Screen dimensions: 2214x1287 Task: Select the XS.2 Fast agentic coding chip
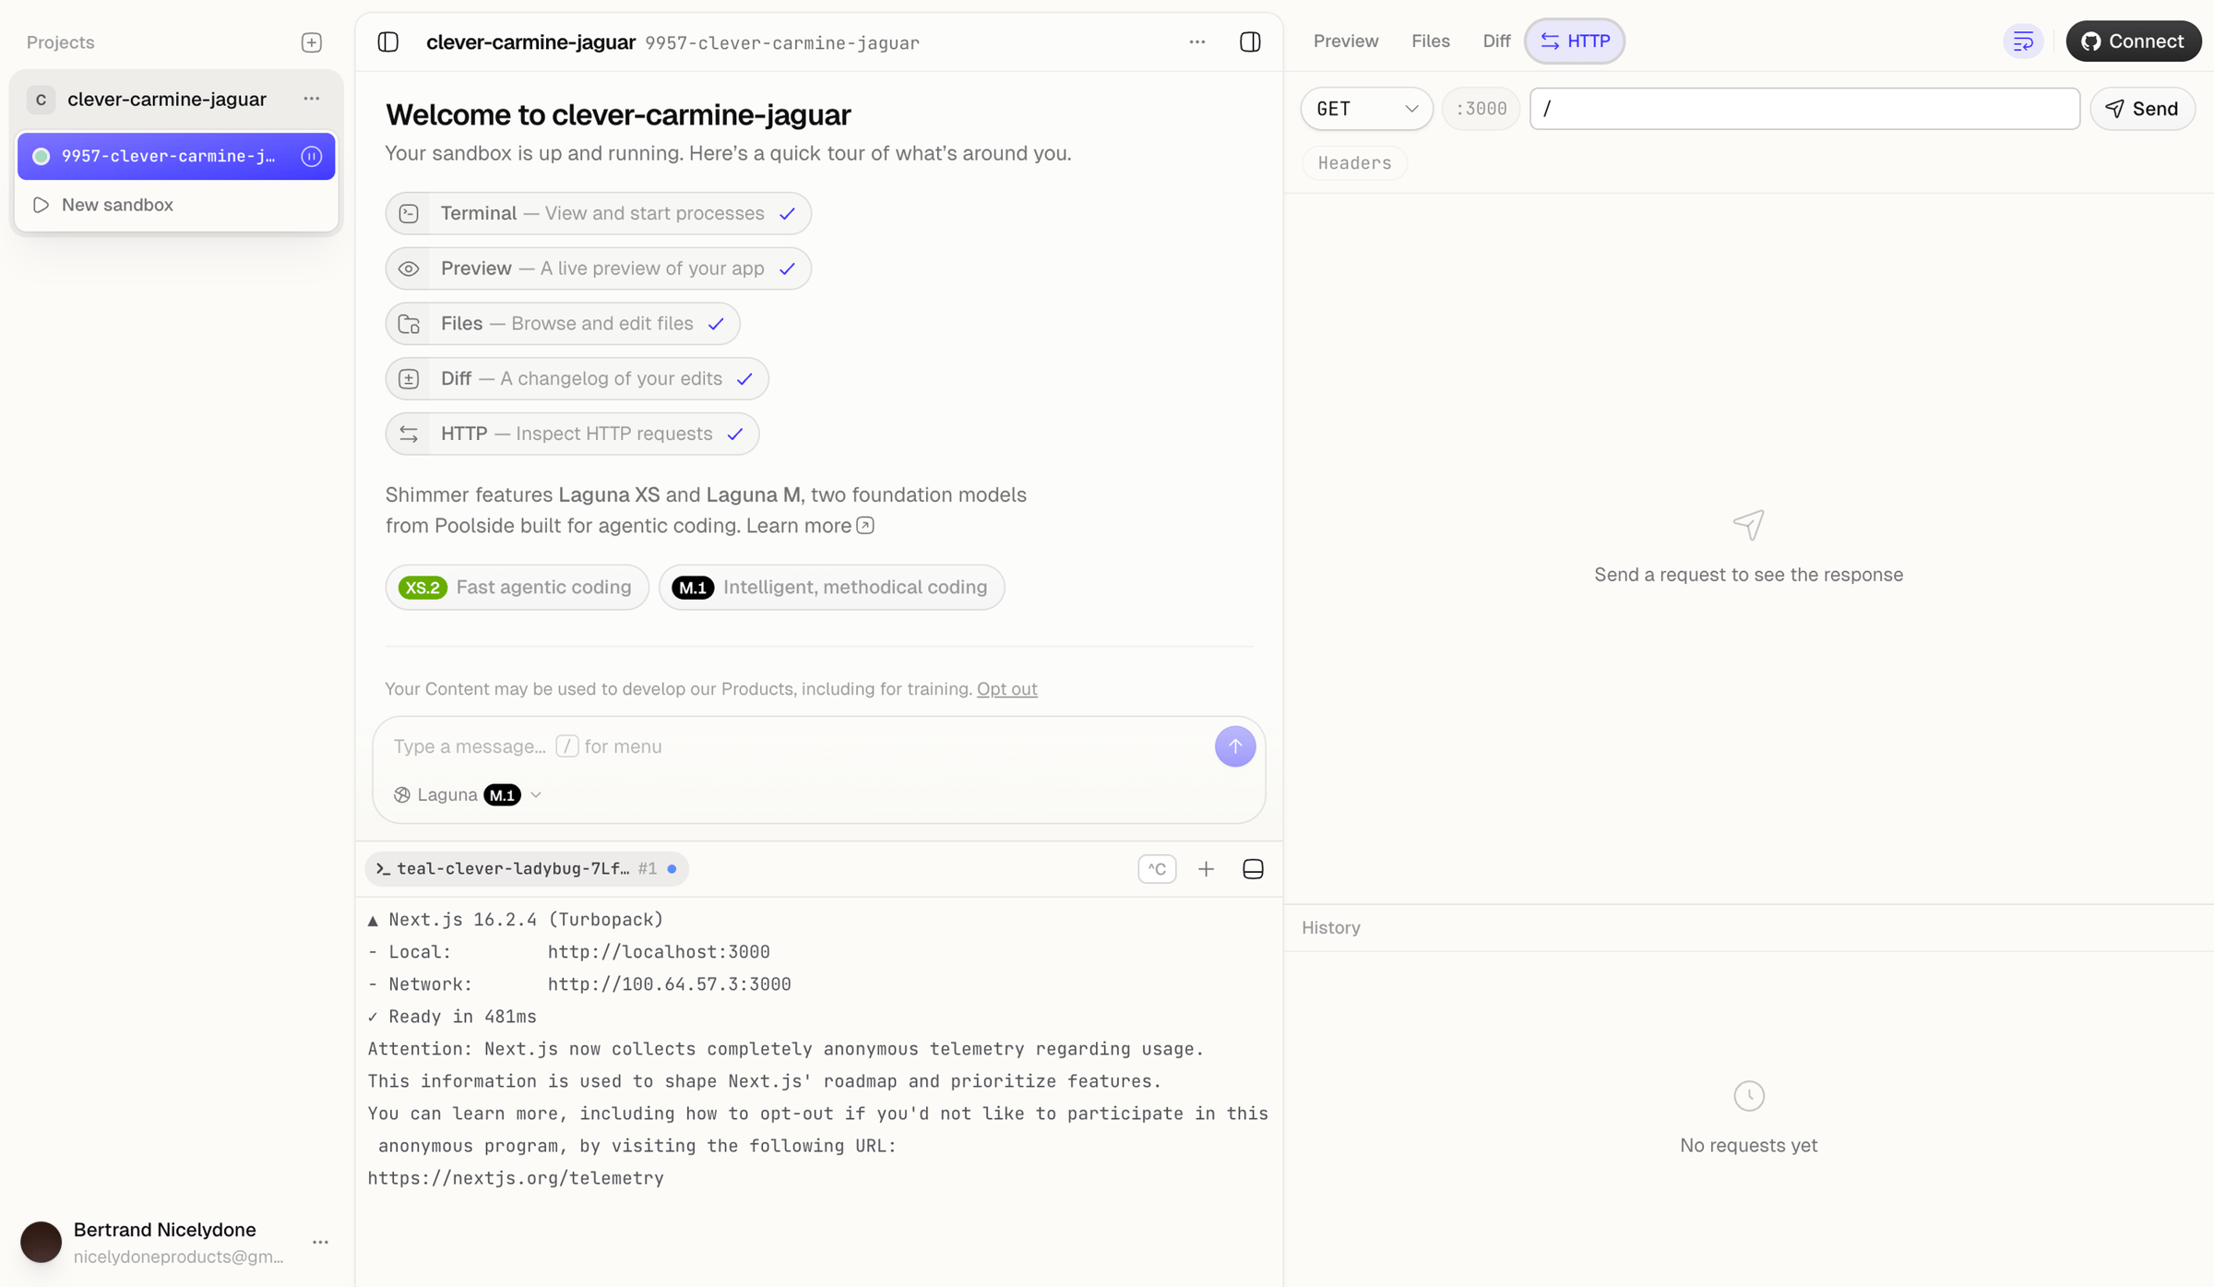[517, 588]
